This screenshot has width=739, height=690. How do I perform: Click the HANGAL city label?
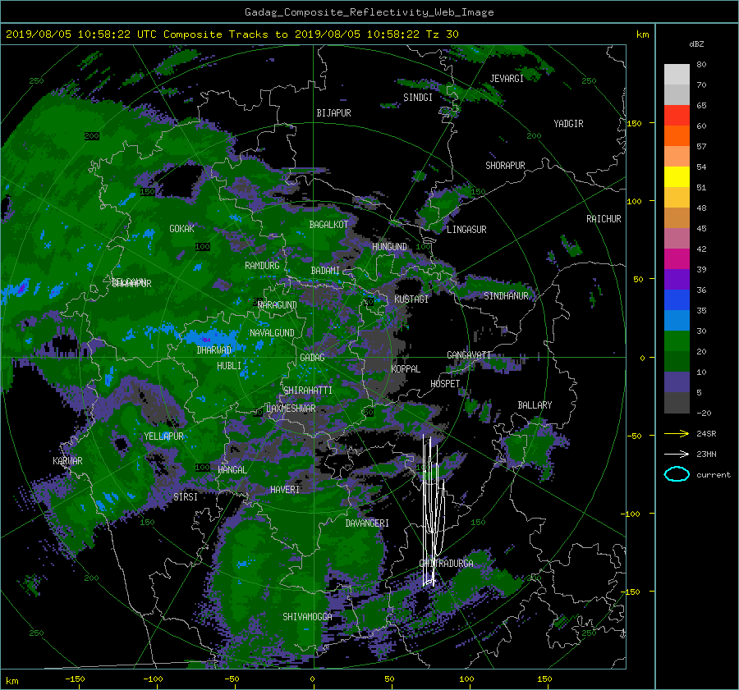pyautogui.click(x=232, y=470)
